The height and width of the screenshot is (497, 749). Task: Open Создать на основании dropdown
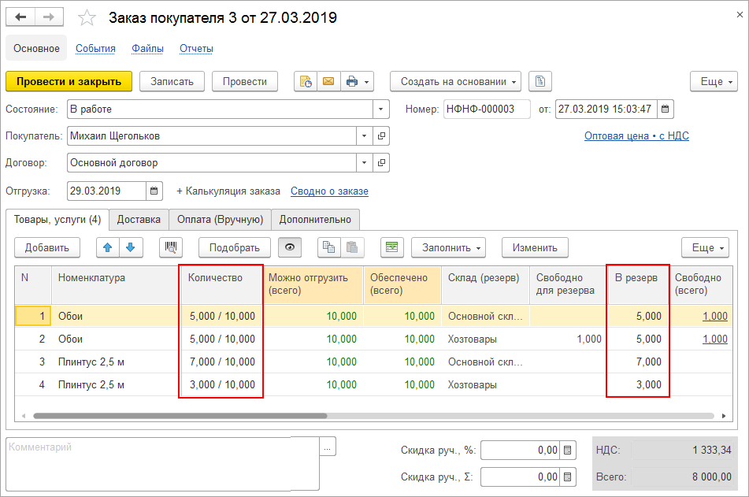coord(456,82)
